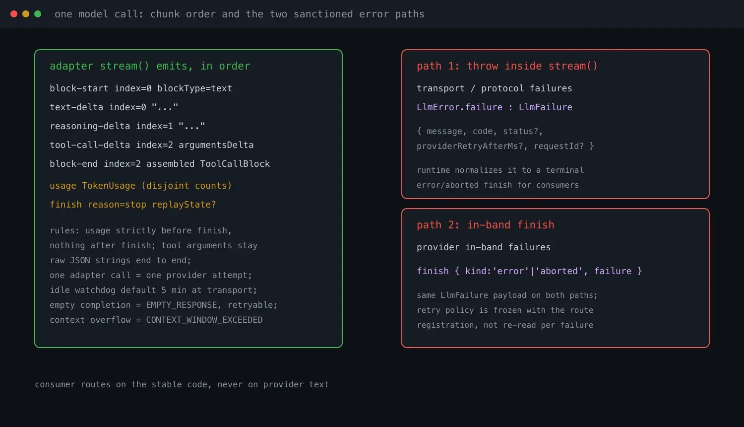Click the red close window dot
The width and height of the screenshot is (744, 427).
pyautogui.click(x=14, y=14)
